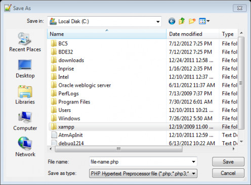Click horizontal scrollbar right arrow

point(233,149)
